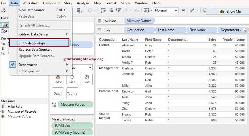Image resolution: width=249 pixels, height=136 pixels.
Task: Expand the auto-update dropdown arrow
Action: [x=95, y=10]
